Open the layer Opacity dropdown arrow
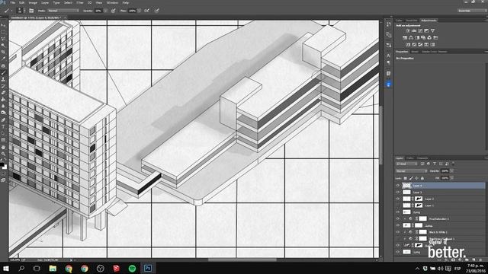 pyautogui.click(x=451, y=170)
